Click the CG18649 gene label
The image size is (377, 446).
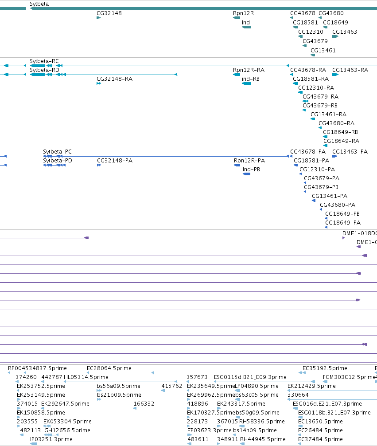[335, 23]
